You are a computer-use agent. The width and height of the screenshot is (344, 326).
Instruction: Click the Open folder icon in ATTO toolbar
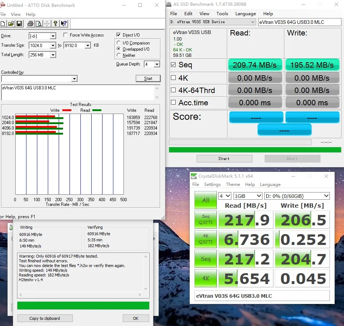(11, 24)
